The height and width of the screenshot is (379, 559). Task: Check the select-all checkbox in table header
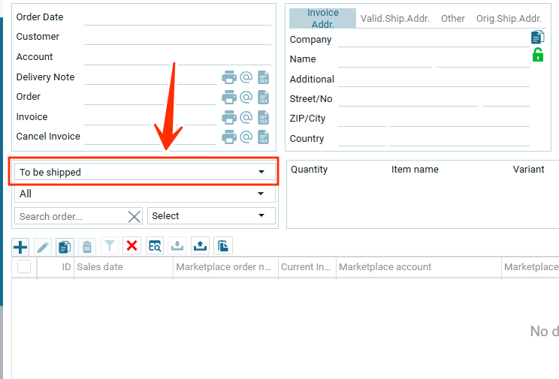pyautogui.click(x=24, y=266)
